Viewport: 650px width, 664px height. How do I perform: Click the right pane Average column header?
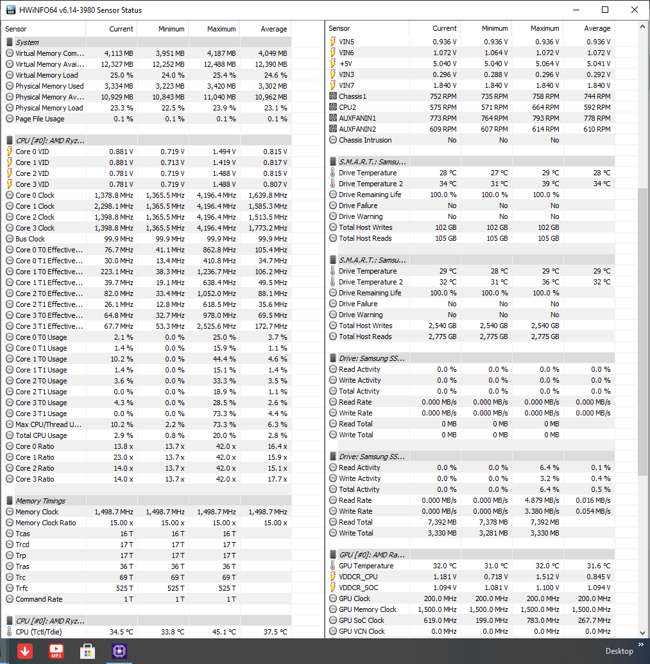pos(589,28)
